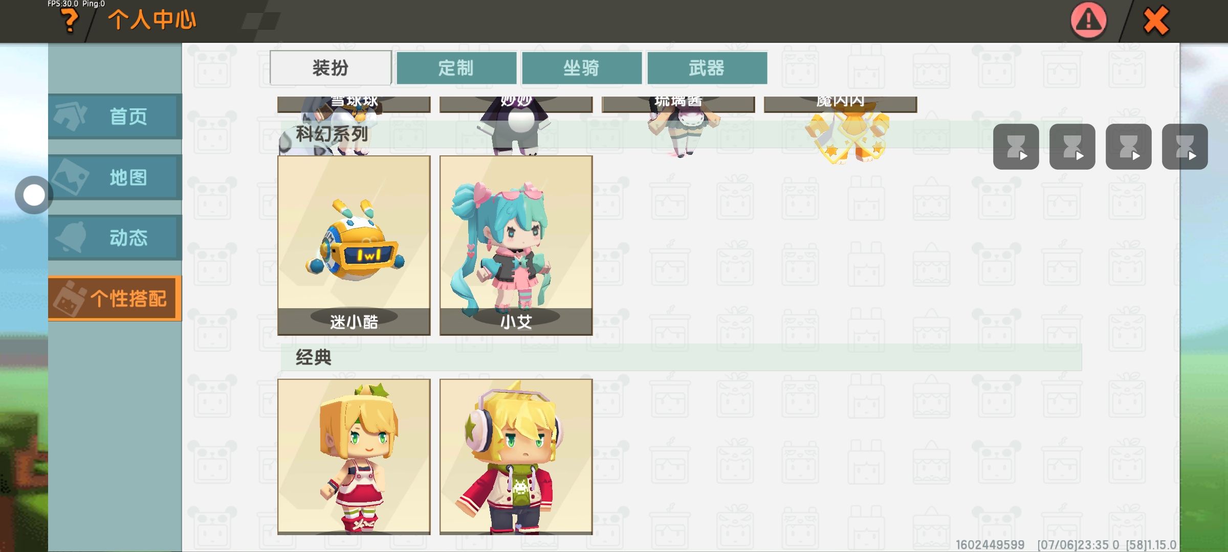Switch to the 定制 tab
Screen dimensions: 1228x552
click(456, 67)
